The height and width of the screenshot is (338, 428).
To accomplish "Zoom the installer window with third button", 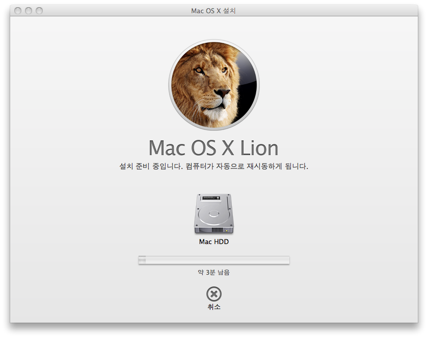I will click(39, 11).
